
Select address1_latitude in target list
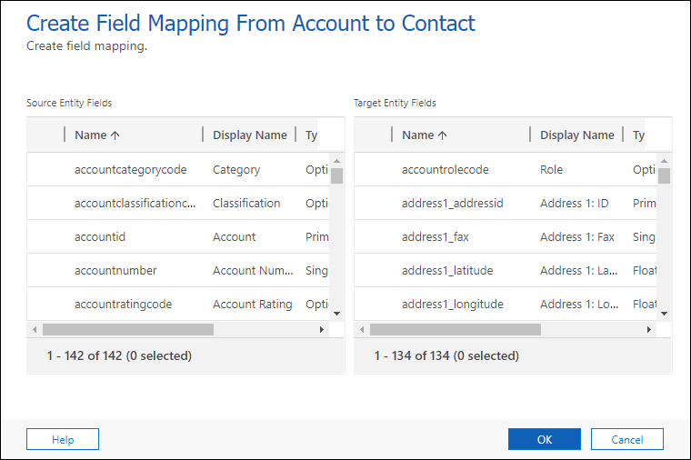446,270
